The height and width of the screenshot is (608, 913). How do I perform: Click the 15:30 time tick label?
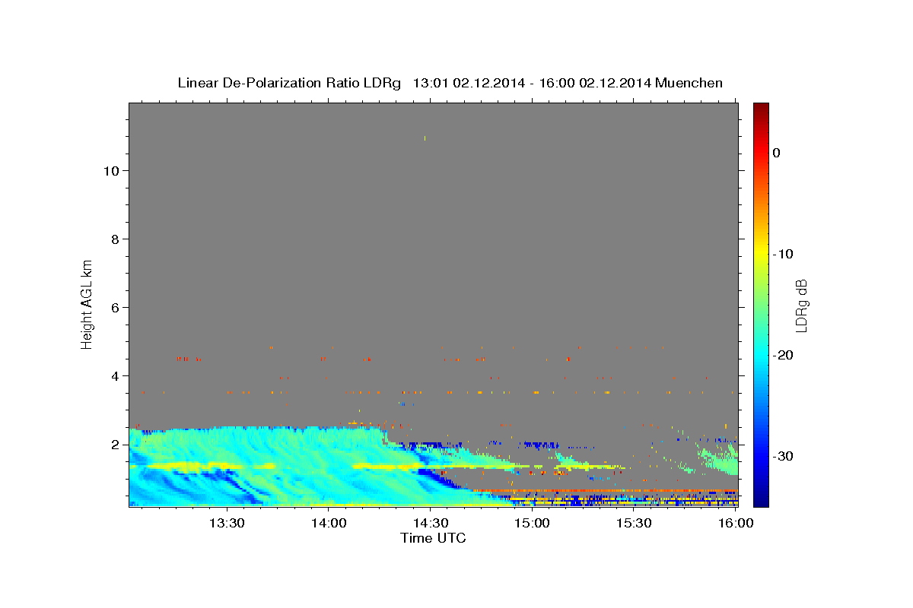coord(634,524)
